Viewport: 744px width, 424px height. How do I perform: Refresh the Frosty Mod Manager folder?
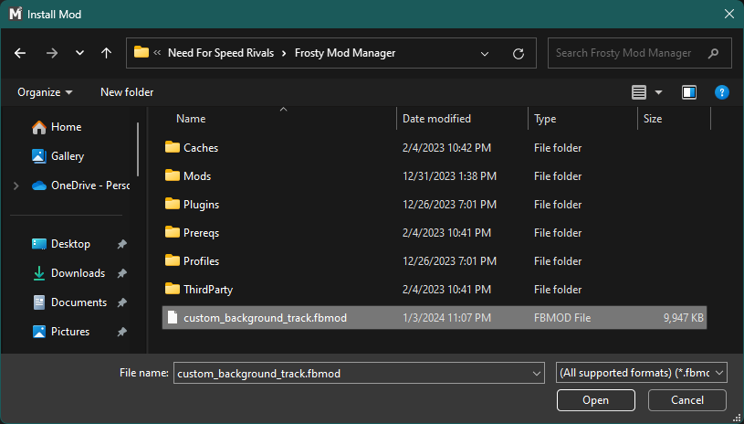tap(519, 54)
